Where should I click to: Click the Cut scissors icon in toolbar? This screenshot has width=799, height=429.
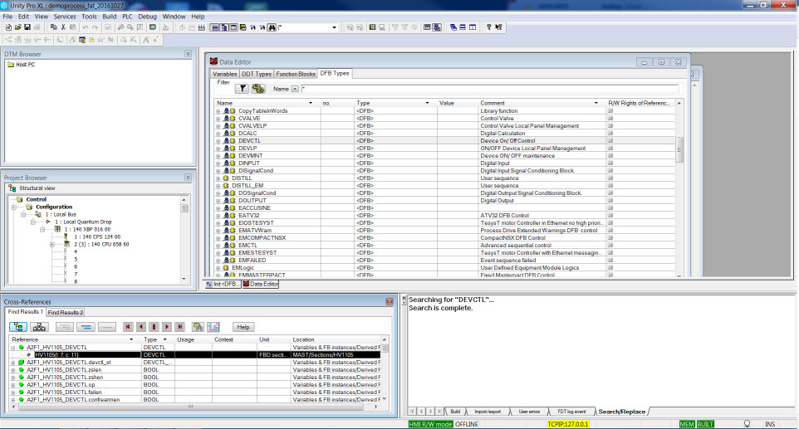click(x=63, y=27)
